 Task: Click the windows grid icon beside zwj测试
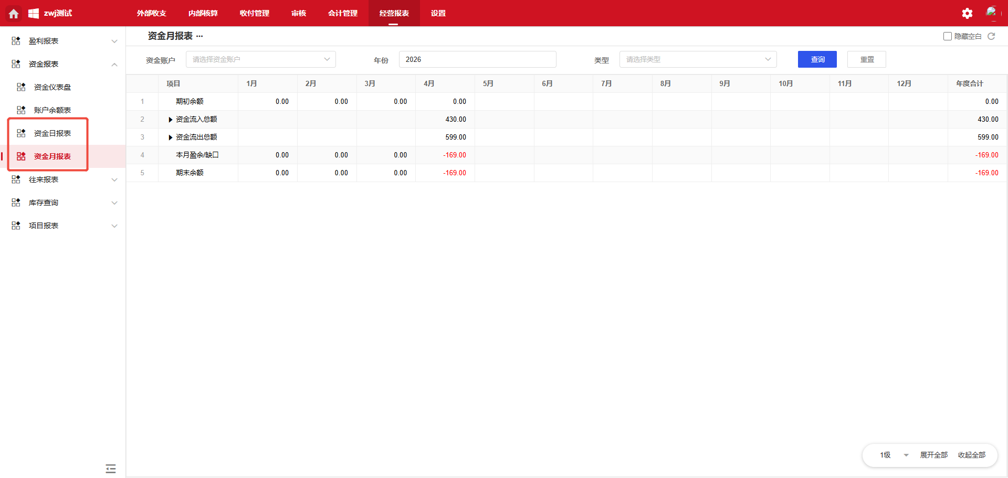point(34,14)
